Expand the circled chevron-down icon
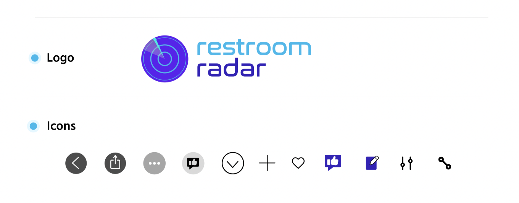Viewport: 519px width, 203px height. click(x=233, y=163)
